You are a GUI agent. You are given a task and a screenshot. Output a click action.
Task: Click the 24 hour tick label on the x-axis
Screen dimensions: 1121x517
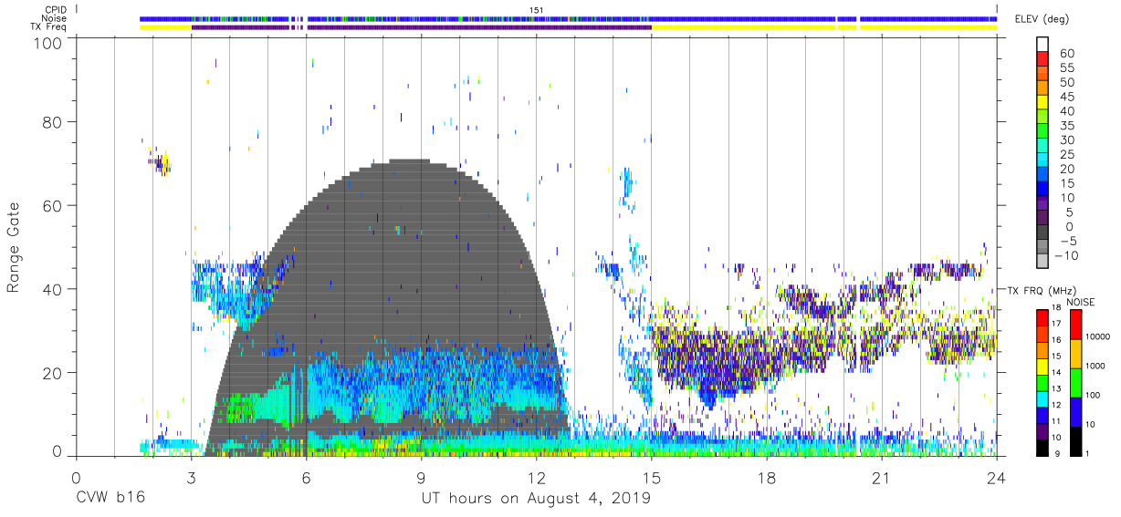click(997, 478)
